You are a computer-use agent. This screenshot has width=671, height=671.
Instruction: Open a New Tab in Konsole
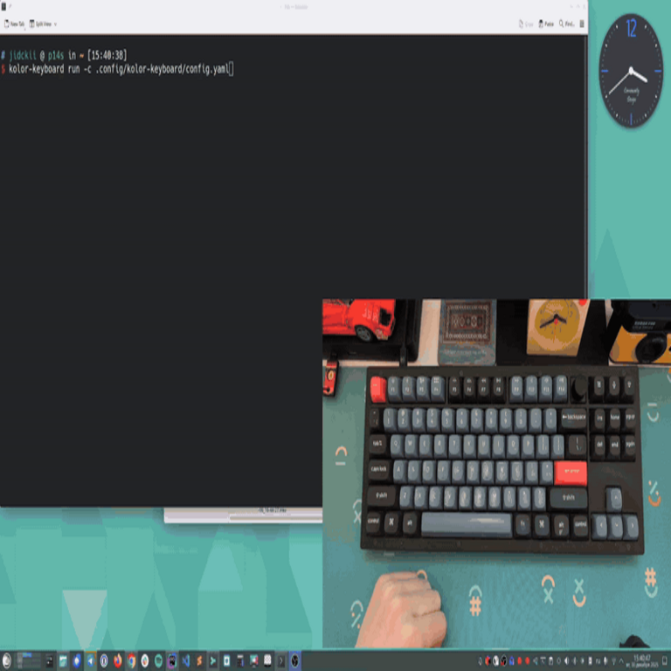[14, 24]
